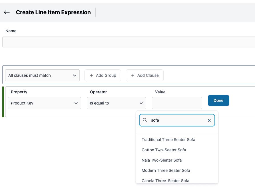
Task: Click the Value field of the clause
Action: [x=177, y=103]
